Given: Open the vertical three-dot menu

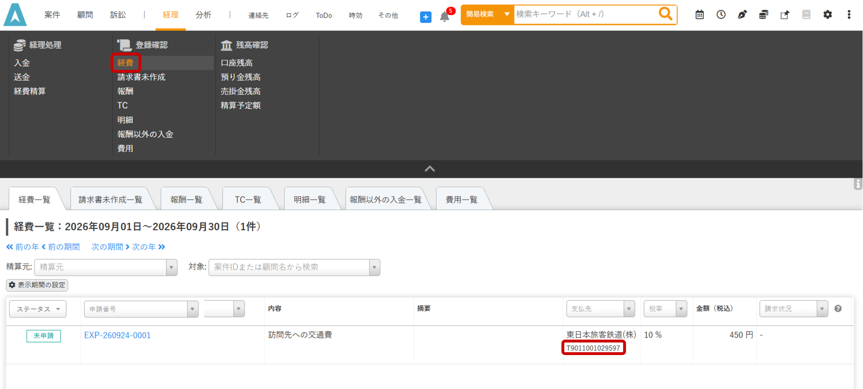Looking at the screenshot, I should tap(849, 14).
